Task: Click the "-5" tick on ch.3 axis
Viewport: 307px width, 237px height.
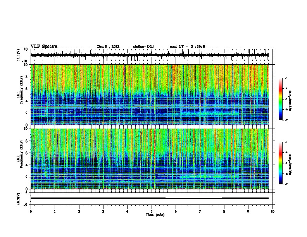Action: tap(26, 205)
